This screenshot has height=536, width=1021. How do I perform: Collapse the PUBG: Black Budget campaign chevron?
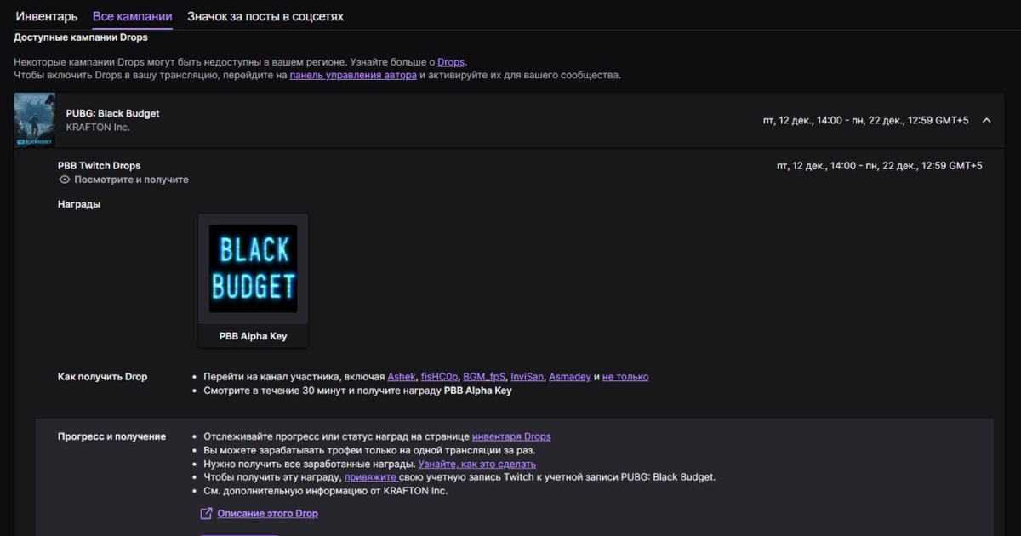point(987,121)
